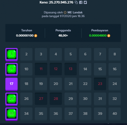Click the red drawn tile 28

click(56, 99)
